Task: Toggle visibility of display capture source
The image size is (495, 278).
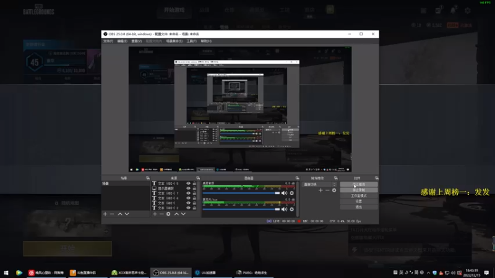Action: [x=188, y=188]
